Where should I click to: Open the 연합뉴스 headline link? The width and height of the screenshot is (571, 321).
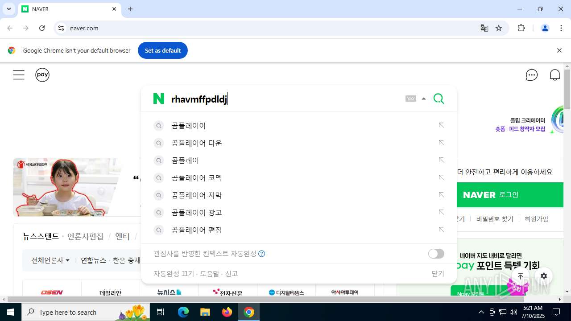93,260
